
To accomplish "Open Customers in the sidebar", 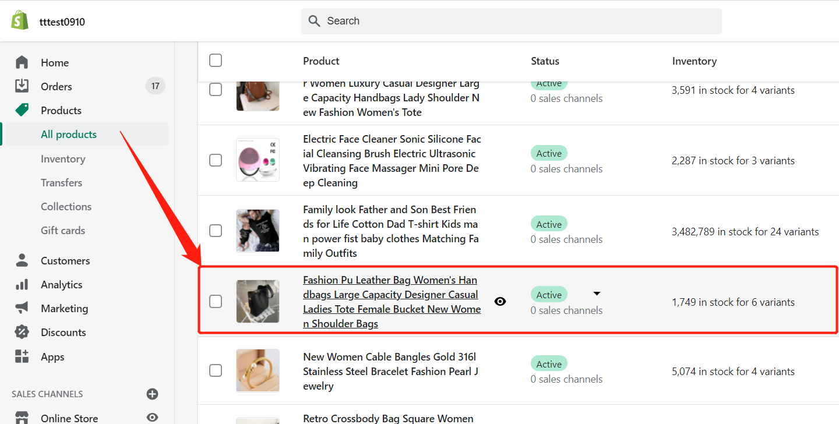I will tap(65, 260).
